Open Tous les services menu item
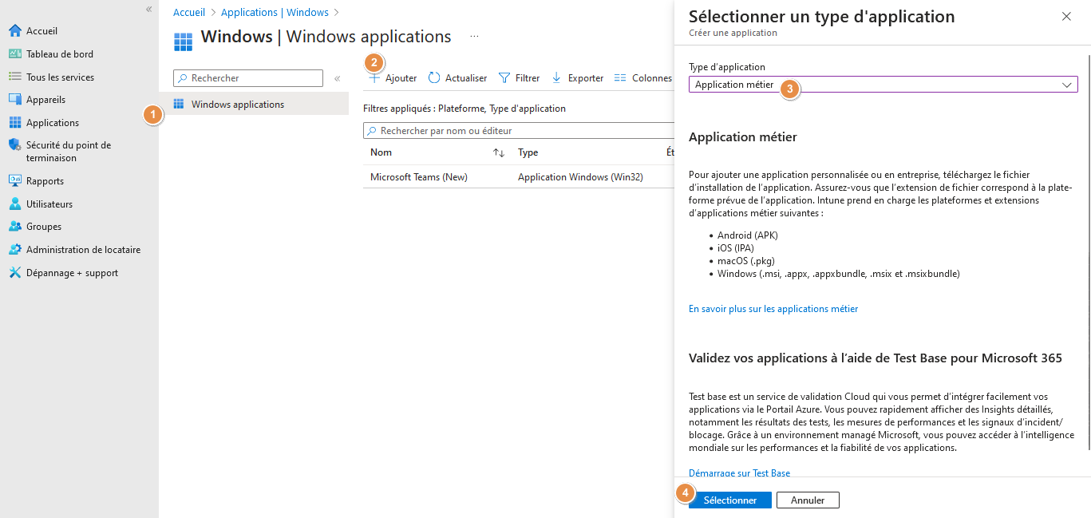The height and width of the screenshot is (518, 1091). pyautogui.click(x=60, y=77)
